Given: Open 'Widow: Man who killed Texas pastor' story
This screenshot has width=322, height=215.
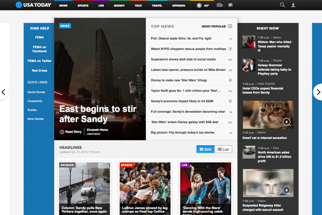Looking at the screenshot, I should 274,46.
